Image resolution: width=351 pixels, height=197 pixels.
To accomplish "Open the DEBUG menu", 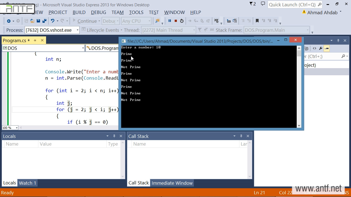I will (98, 12).
